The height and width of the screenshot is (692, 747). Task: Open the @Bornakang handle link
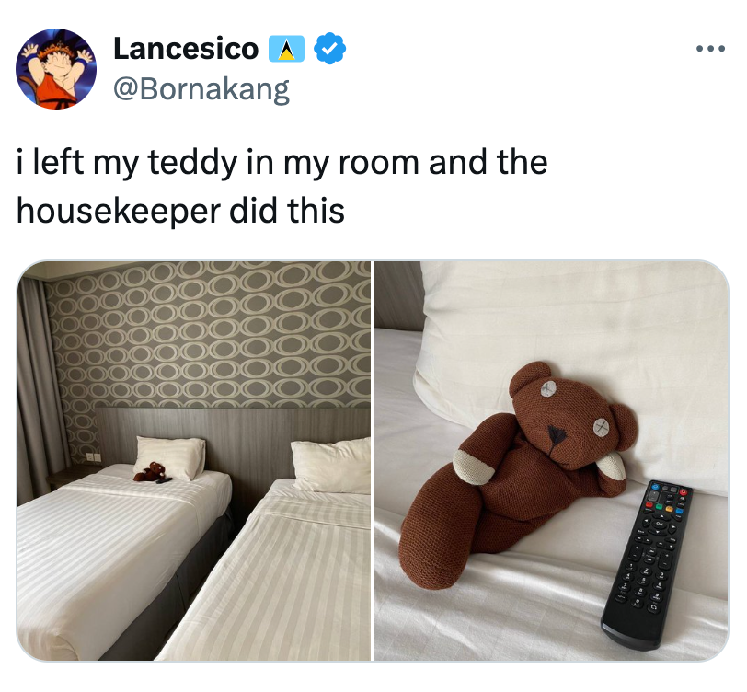(x=201, y=89)
